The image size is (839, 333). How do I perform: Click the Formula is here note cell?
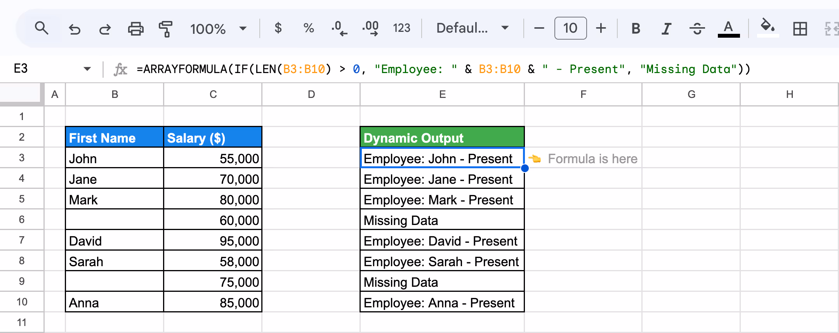(x=583, y=158)
